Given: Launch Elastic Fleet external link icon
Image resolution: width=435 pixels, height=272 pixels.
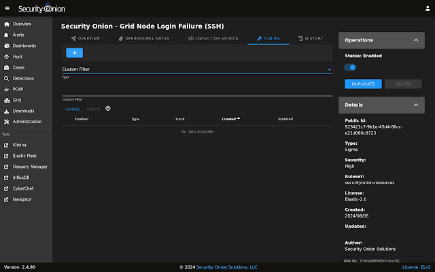Looking at the screenshot, I should tap(6, 156).
